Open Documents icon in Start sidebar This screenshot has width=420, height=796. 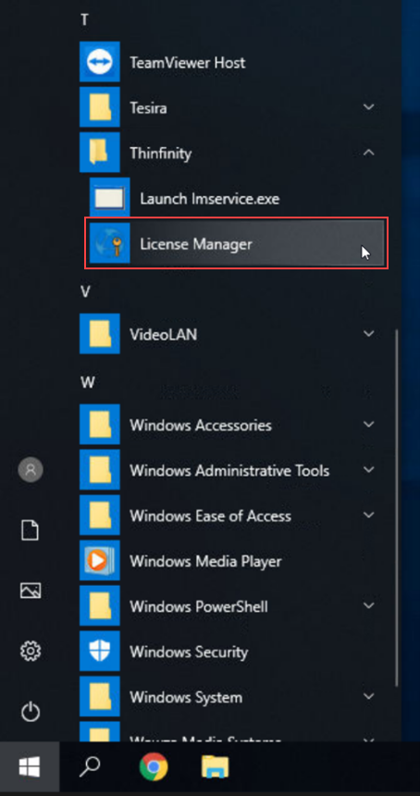pyautogui.click(x=30, y=530)
